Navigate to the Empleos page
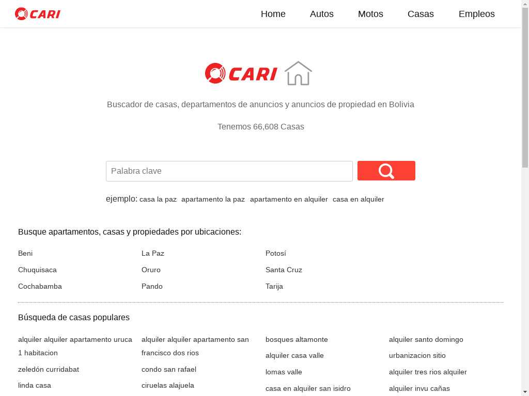 point(477,14)
